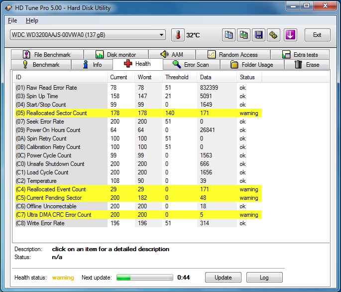Select the Health tab
This screenshot has width=341, height=292.
click(x=138, y=64)
